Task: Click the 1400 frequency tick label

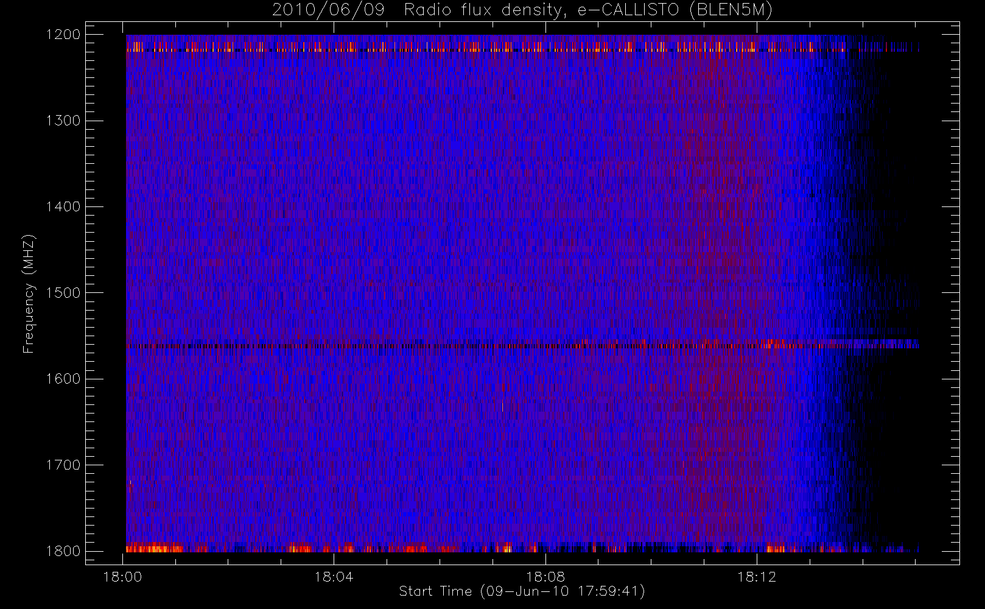Action: (63, 207)
